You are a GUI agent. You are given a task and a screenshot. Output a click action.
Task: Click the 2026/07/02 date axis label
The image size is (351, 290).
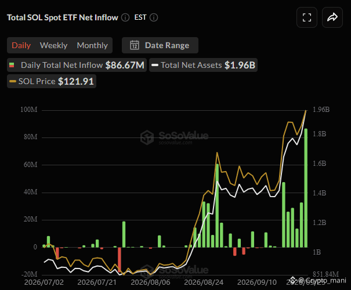point(44,282)
